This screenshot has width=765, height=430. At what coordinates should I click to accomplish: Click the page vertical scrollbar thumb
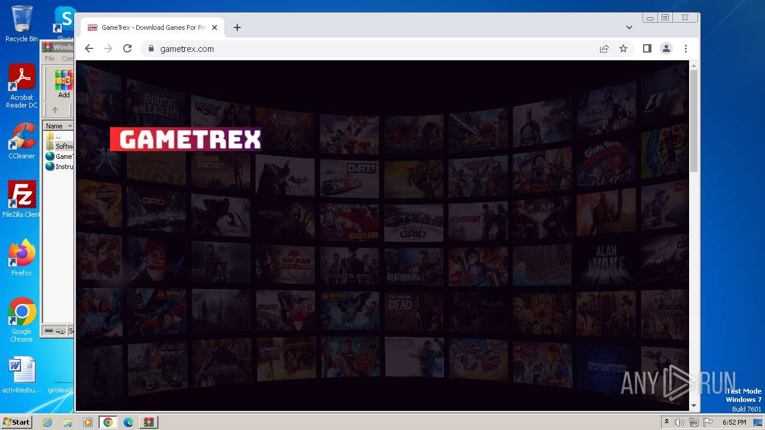(694, 121)
